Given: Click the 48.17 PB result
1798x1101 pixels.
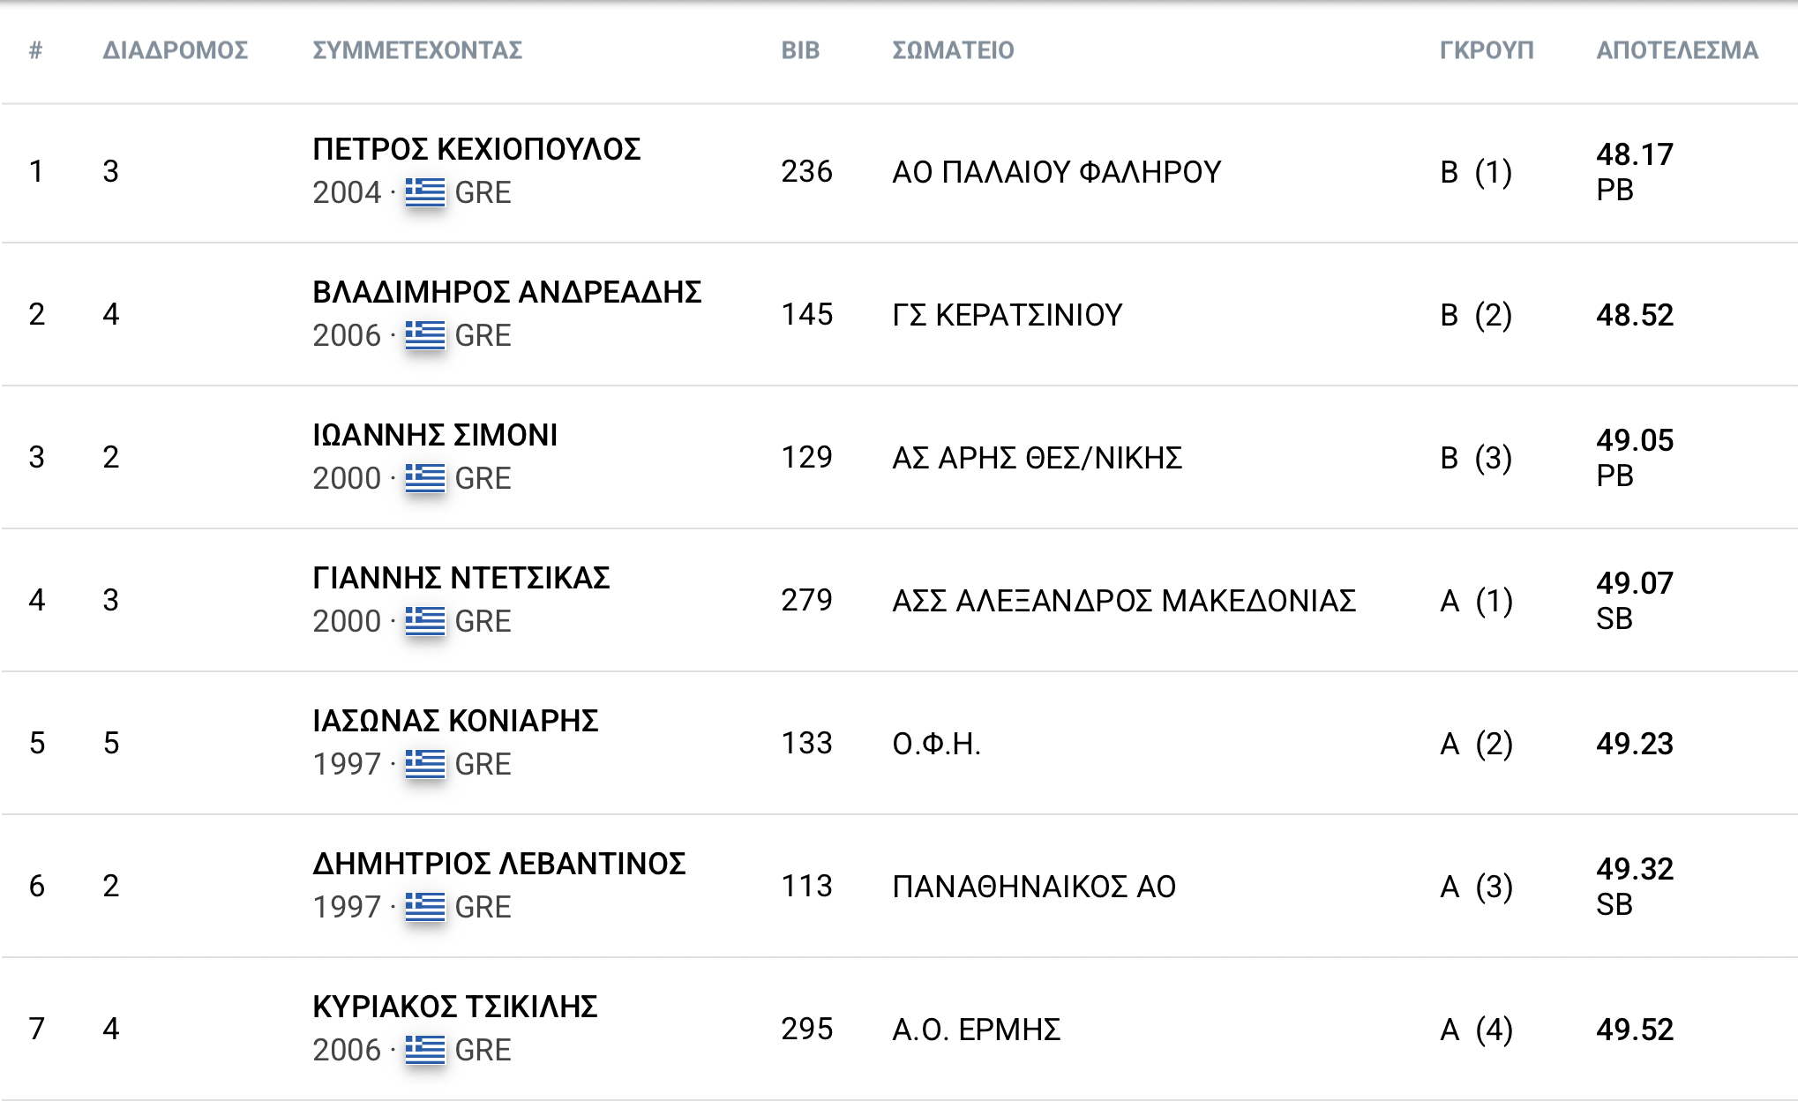Looking at the screenshot, I should coord(1635,172).
